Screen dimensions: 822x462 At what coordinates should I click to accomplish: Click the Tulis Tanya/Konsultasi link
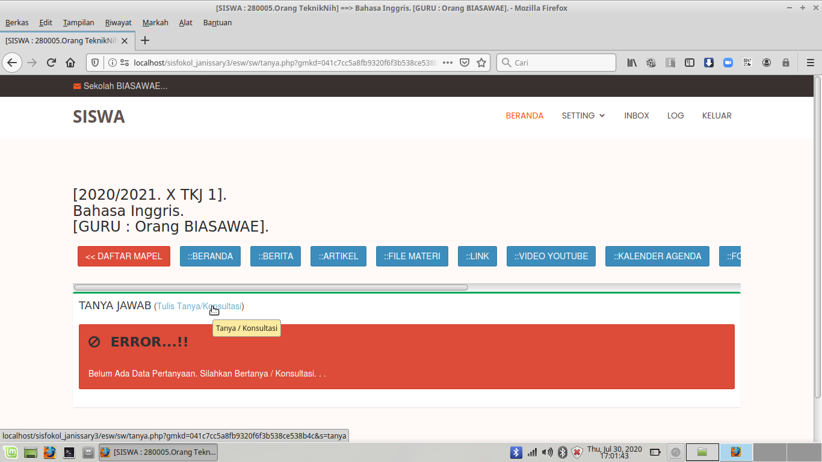click(199, 306)
